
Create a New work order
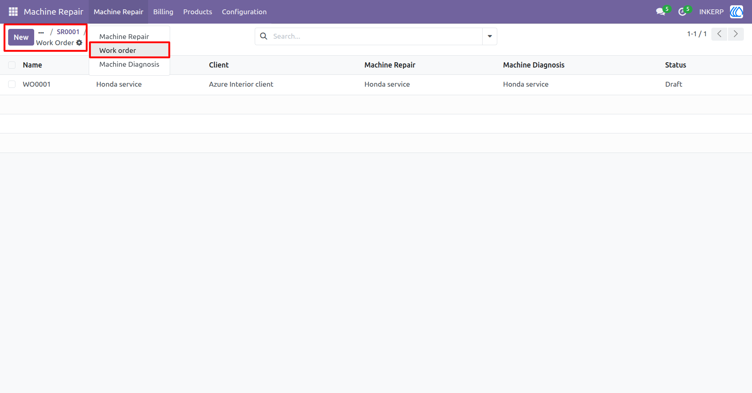(21, 37)
